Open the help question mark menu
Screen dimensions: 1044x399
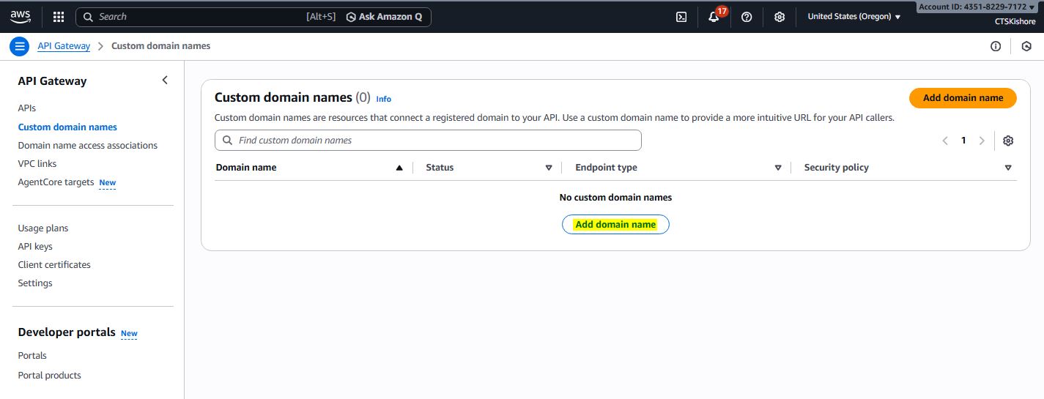(x=747, y=17)
